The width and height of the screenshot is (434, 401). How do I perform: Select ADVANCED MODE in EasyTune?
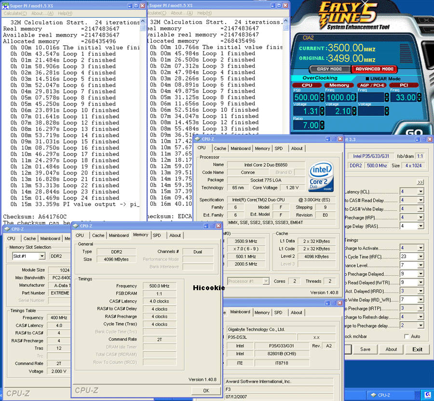coord(375,69)
